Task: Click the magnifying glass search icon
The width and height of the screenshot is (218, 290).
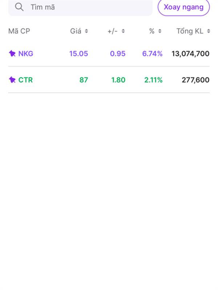Action: [x=19, y=7]
